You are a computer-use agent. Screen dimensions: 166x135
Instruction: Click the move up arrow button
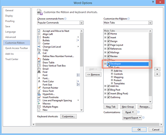(x=157, y=69)
